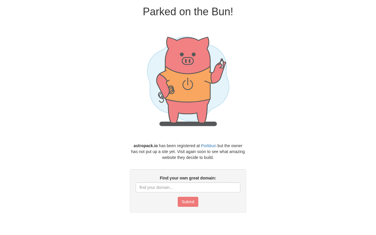Click the pig's snout
The height and width of the screenshot is (235, 376).
coord(188,61)
